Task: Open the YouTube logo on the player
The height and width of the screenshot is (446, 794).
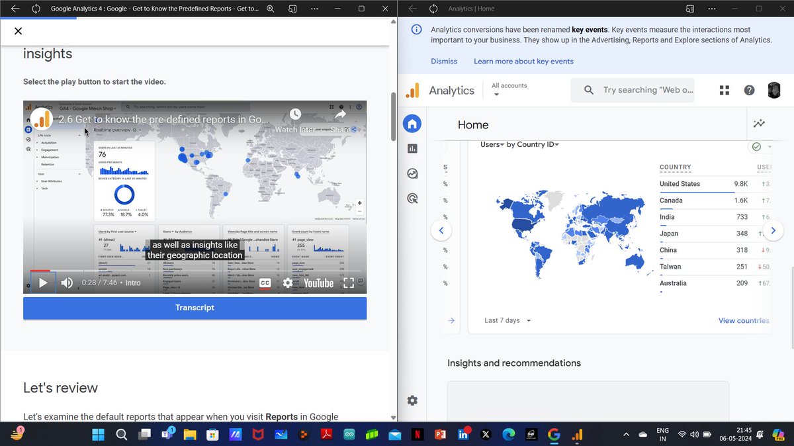Action: point(318,283)
